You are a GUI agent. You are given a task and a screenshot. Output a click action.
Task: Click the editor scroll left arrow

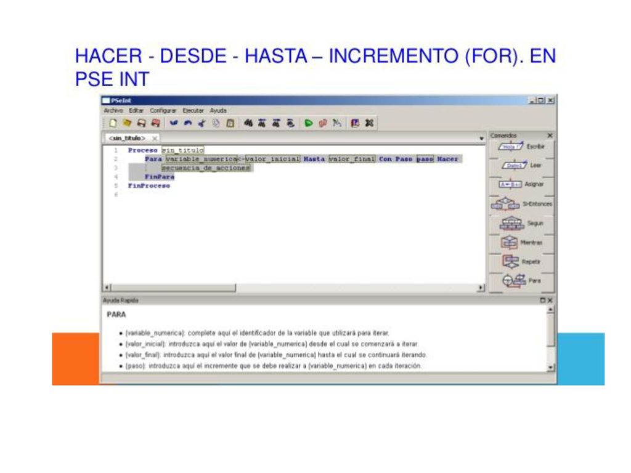click(x=107, y=288)
